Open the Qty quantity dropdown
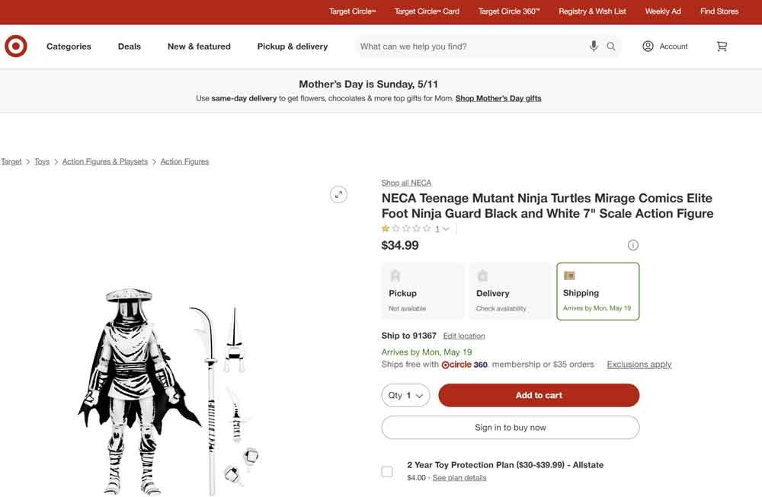The image size is (762, 497). pos(405,395)
